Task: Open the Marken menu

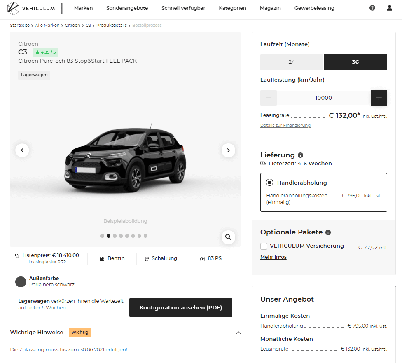Action: coord(83,8)
